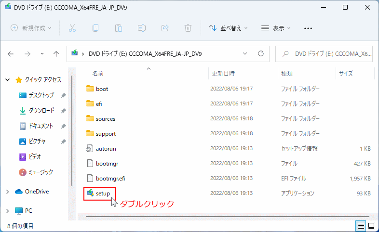
Task: Open recent locations chevron beside forward arrow
Action: [42, 53]
